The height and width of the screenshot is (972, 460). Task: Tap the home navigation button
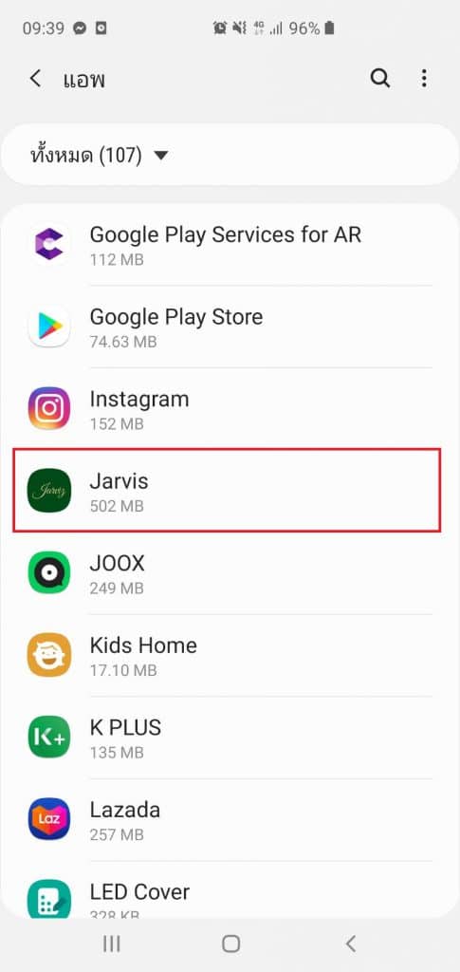pos(230,944)
